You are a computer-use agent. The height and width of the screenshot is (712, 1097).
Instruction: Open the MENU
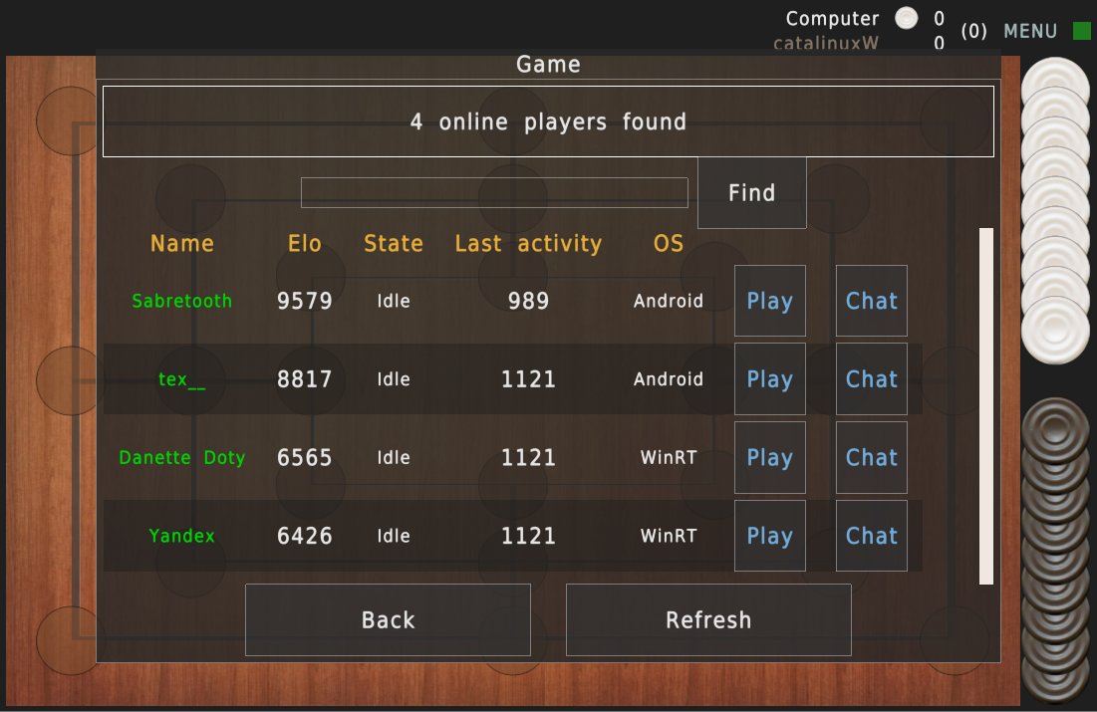coord(1030,32)
